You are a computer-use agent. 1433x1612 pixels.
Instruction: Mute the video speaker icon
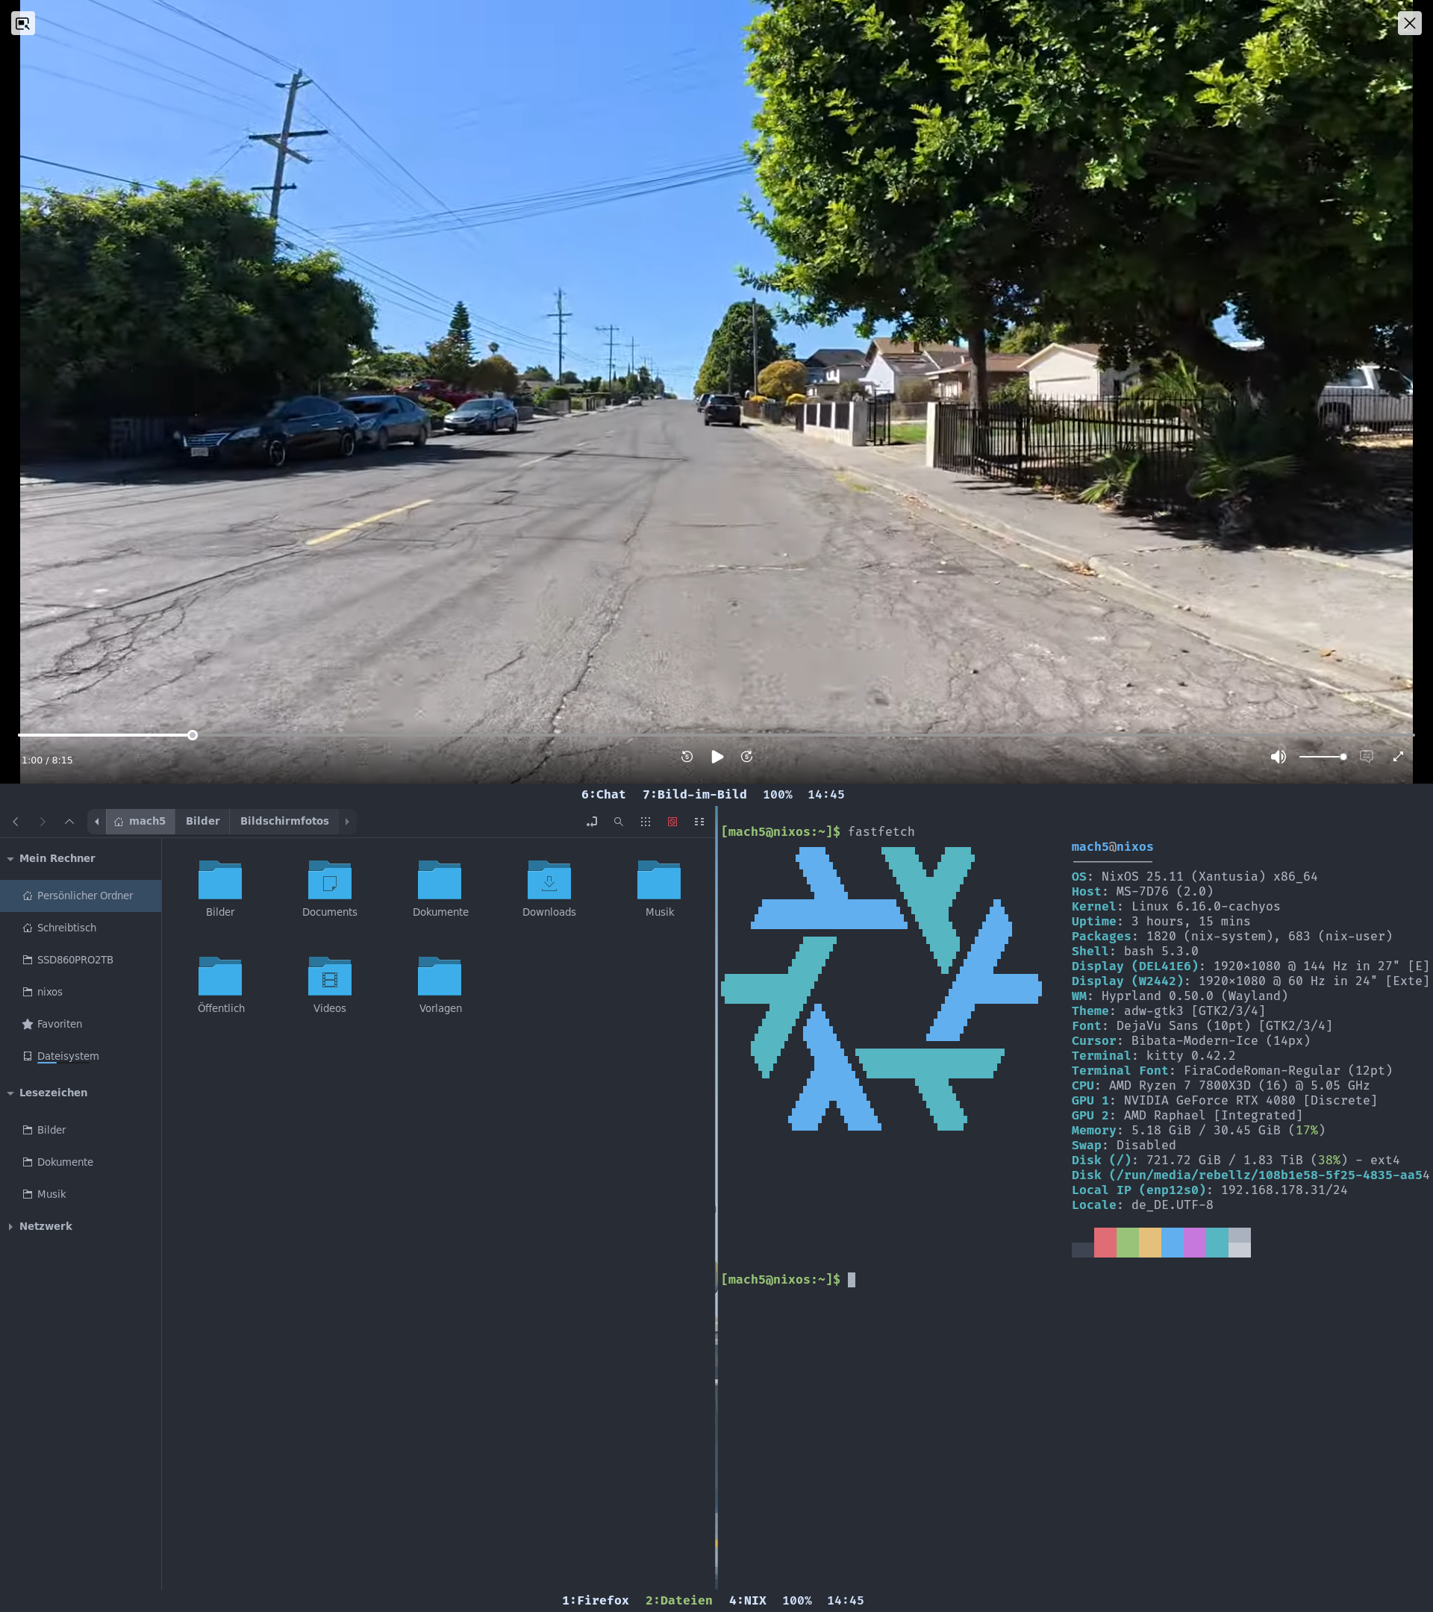coord(1278,756)
